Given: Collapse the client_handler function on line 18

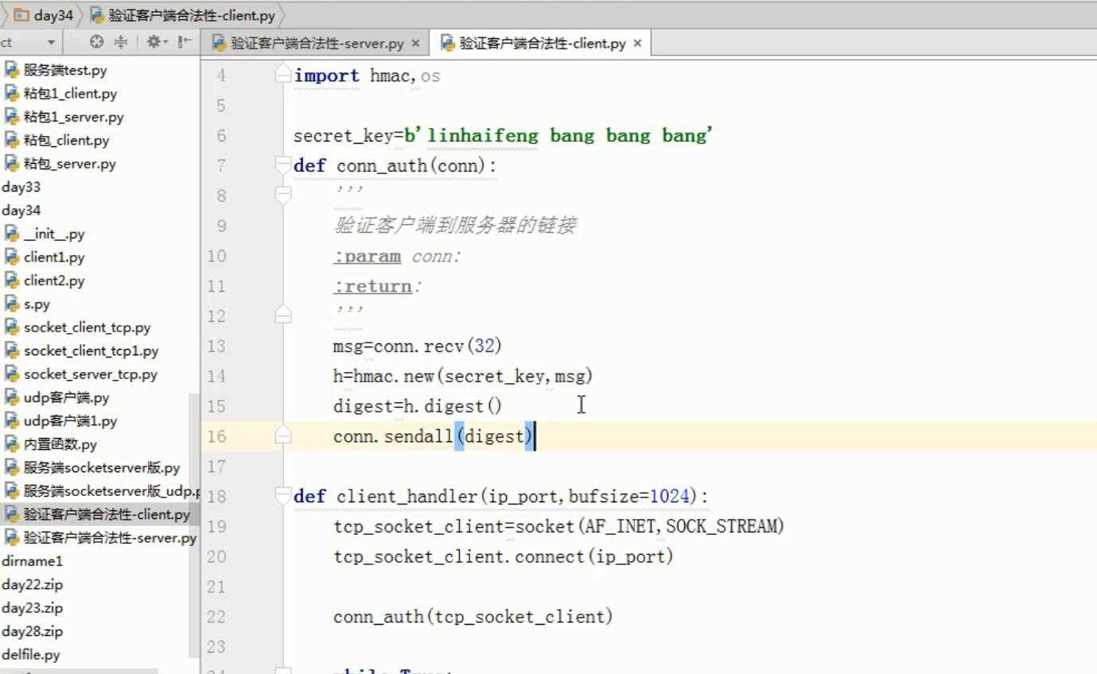Looking at the screenshot, I should (283, 496).
